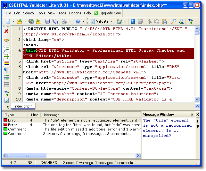
Task: Open Find with the magnifying glass icon
Action: [174, 21]
